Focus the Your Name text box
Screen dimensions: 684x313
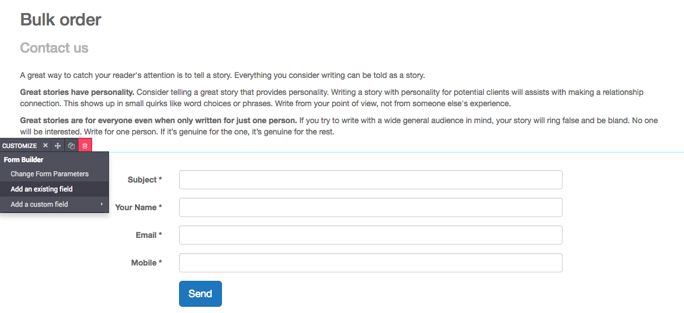[x=371, y=207]
